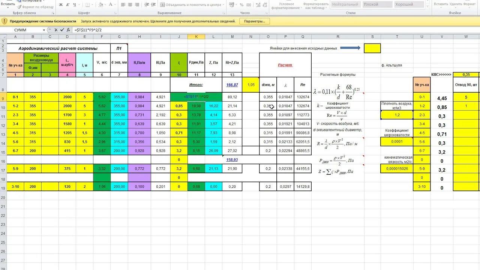
Task: Select the air density cell with 1,2
Action: tap(397, 115)
